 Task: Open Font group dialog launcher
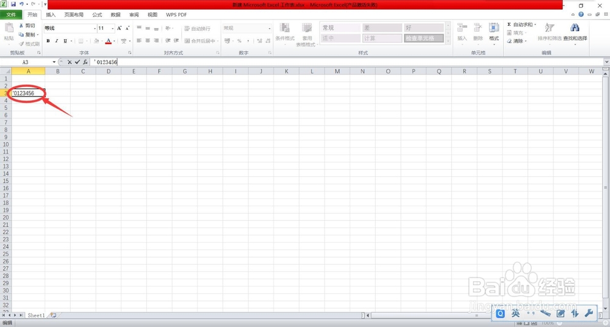click(129, 52)
